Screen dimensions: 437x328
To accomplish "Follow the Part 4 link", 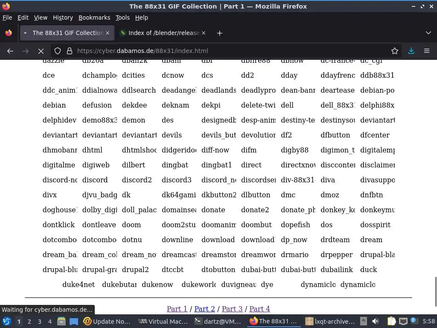I will coord(259,309).
